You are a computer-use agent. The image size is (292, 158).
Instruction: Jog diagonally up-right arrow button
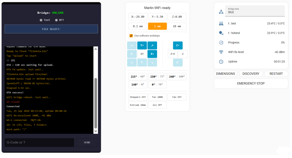(x=152, y=45)
